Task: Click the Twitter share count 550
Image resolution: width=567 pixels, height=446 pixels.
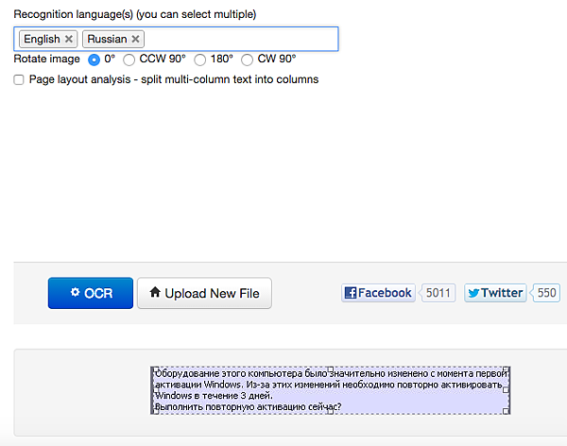Action: (547, 293)
